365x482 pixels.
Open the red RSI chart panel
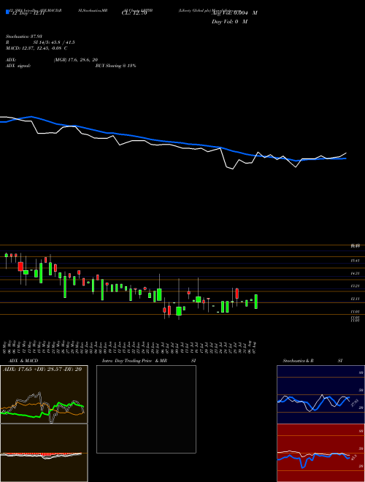coord(320,453)
